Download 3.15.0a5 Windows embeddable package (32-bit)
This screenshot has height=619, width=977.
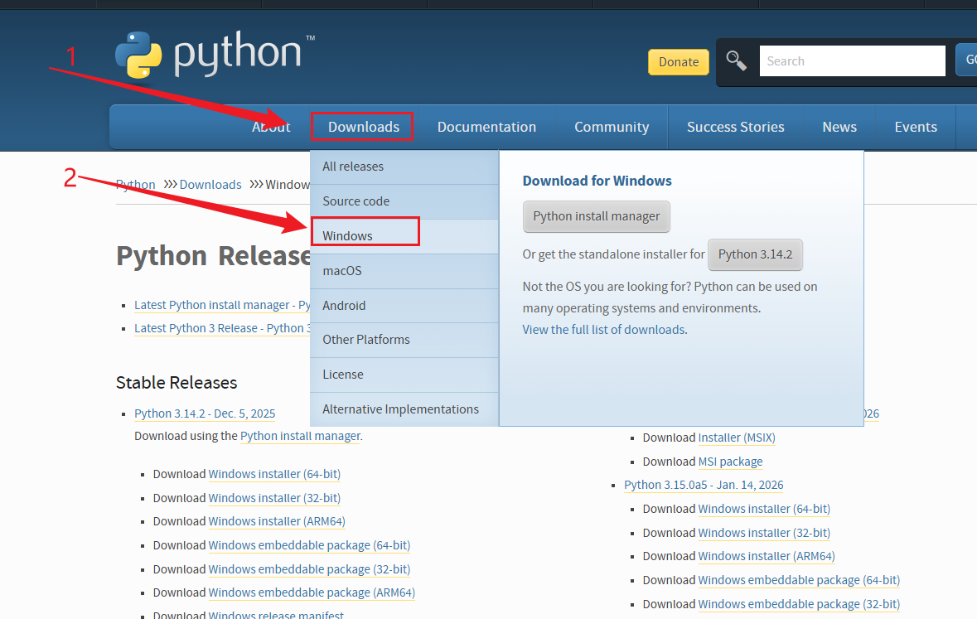click(x=799, y=604)
